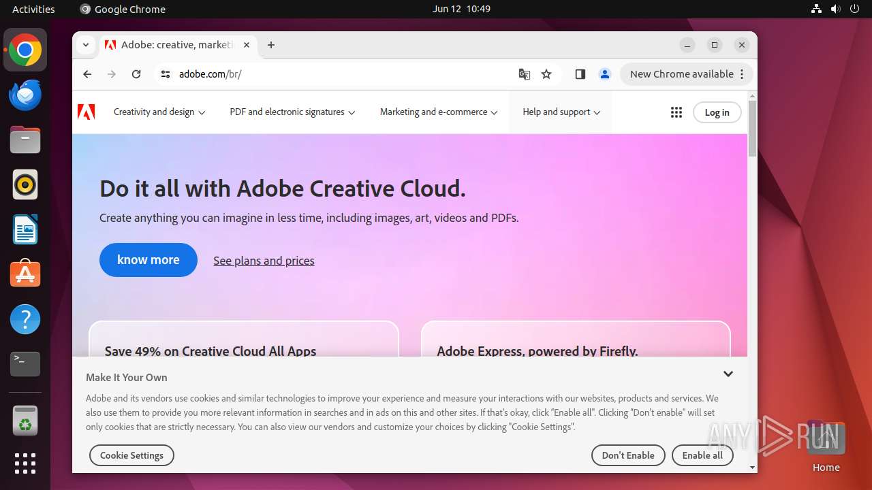Open Activities overview
This screenshot has height=490, width=872.
(x=33, y=9)
